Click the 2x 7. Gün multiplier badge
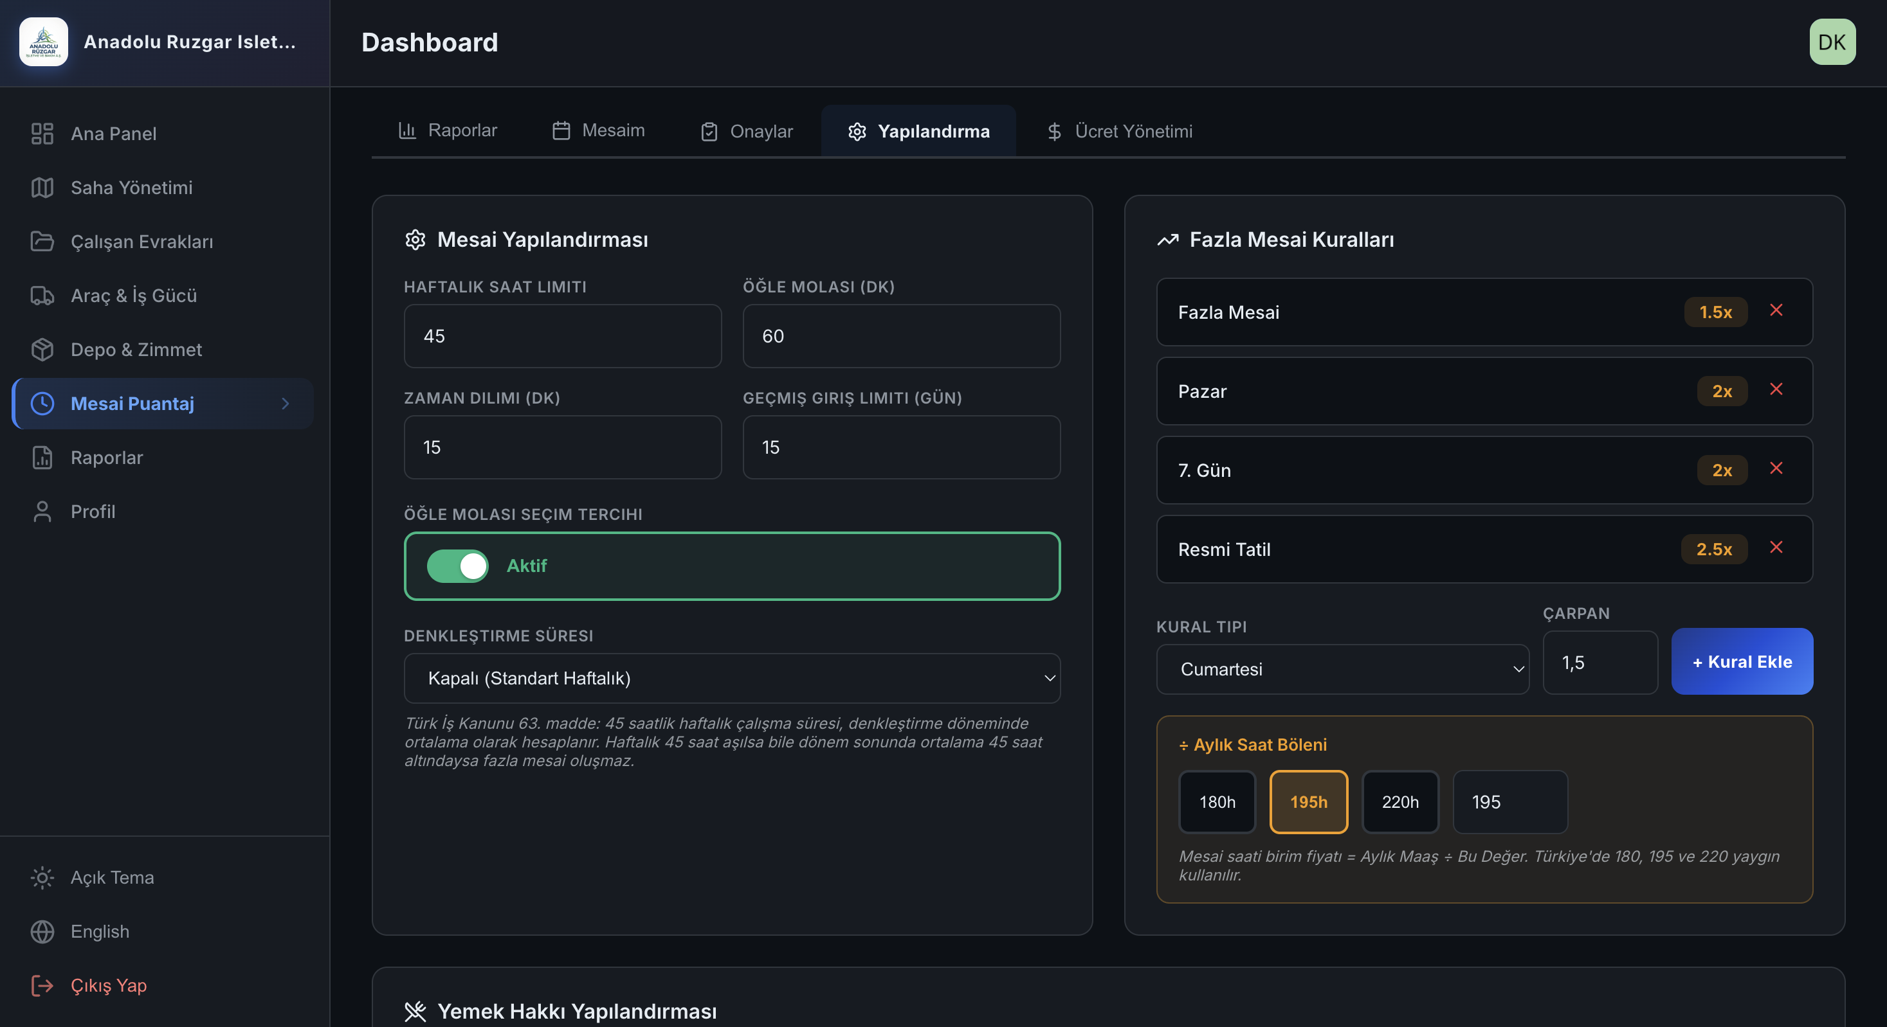1887x1027 pixels. [1722, 470]
